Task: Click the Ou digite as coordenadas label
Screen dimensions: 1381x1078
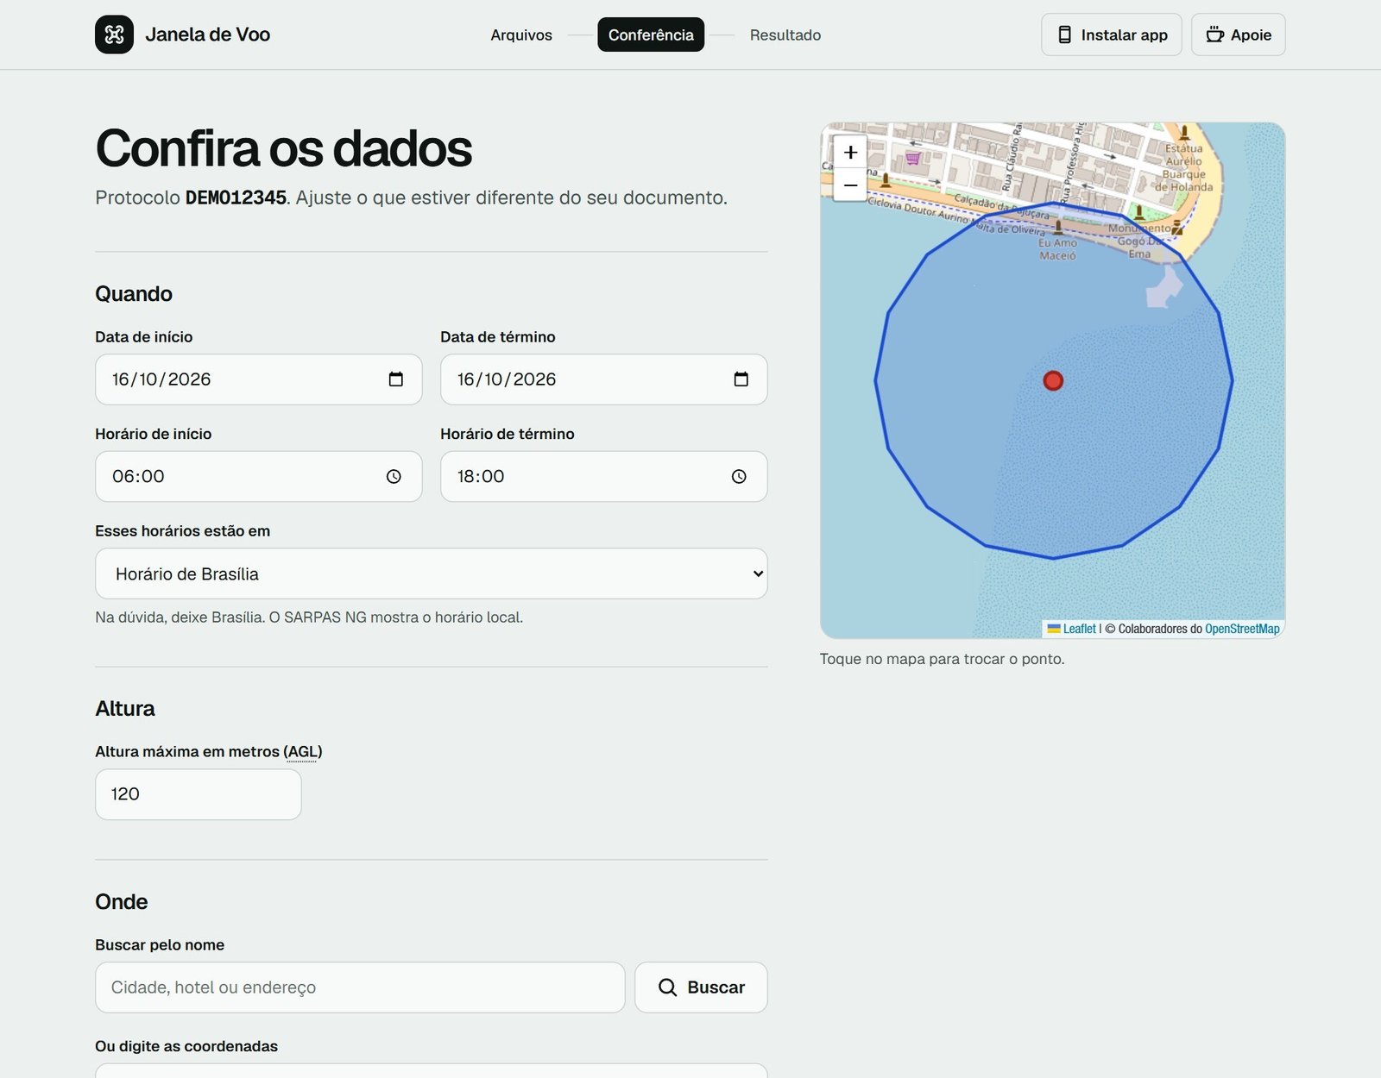Action: (186, 1046)
